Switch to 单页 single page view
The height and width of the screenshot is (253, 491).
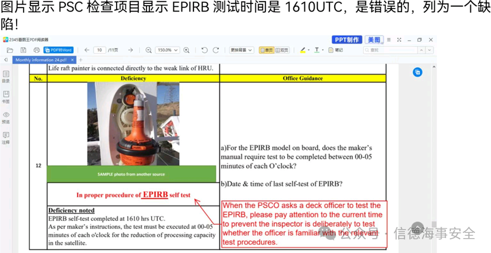266,50
